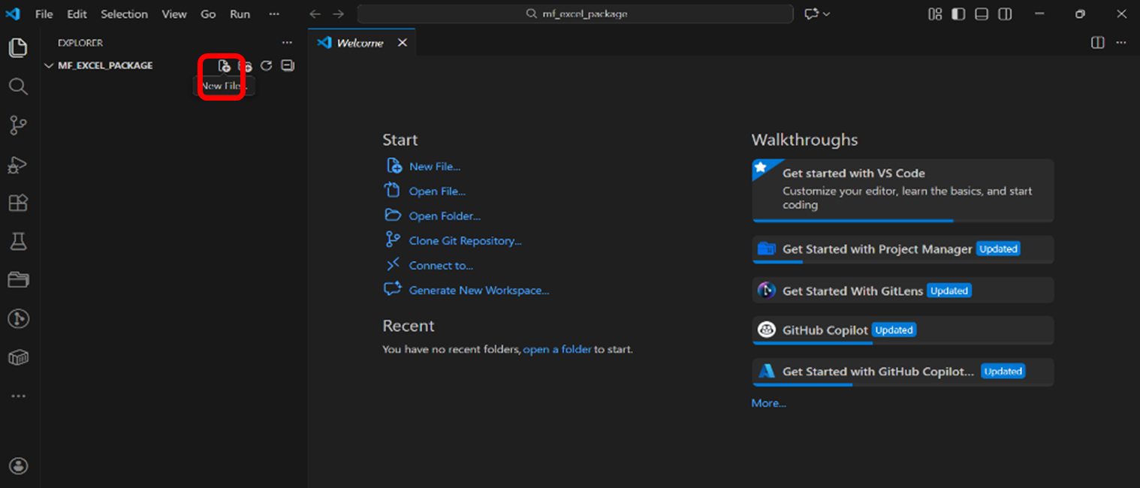Click the Walkthroughs heading
This screenshot has height=488, width=1140.
click(x=804, y=140)
